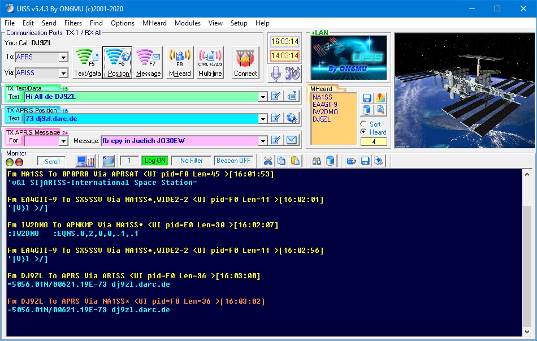Open the Send menu

pos(49,23)
